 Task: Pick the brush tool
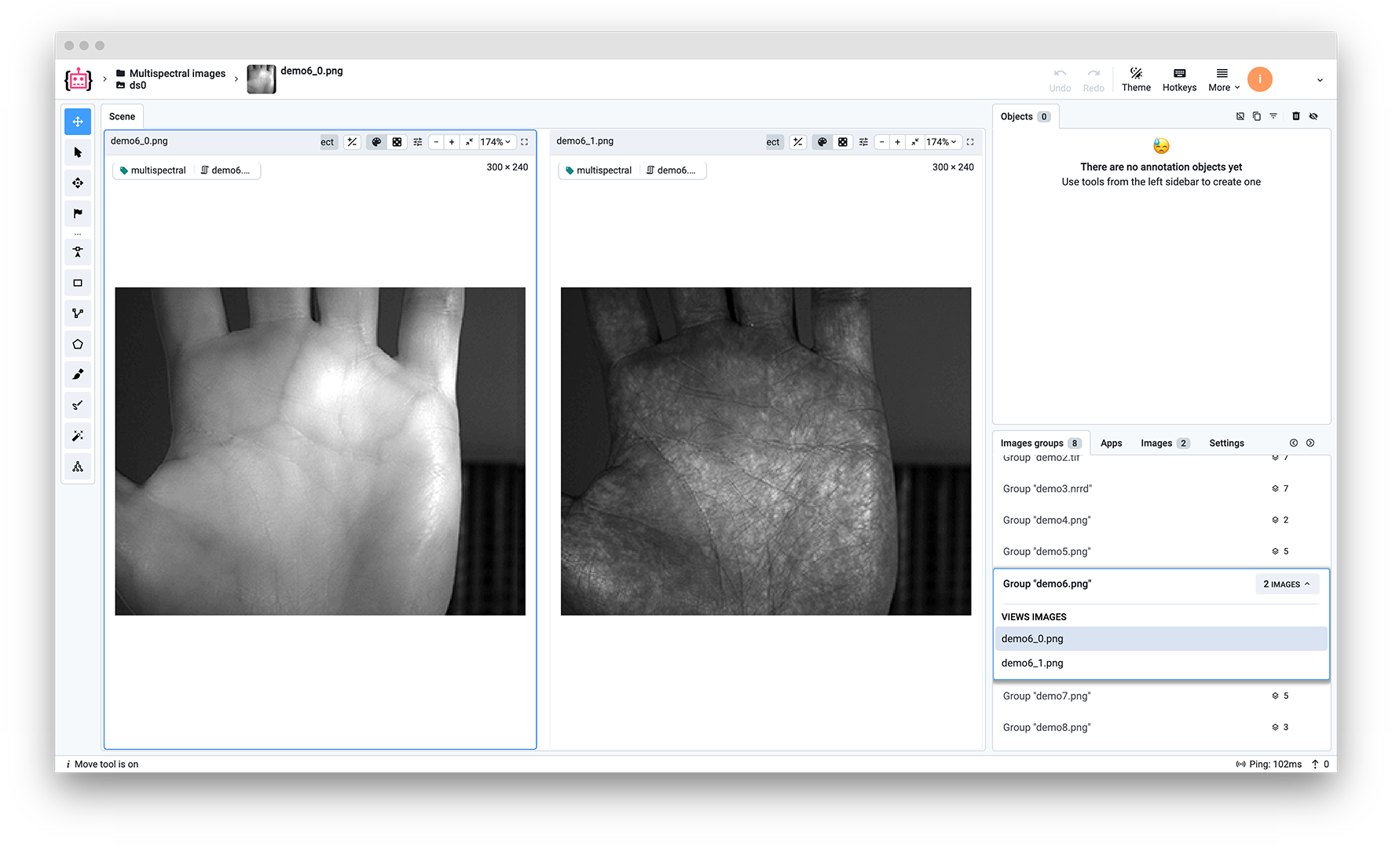(78, 374)
